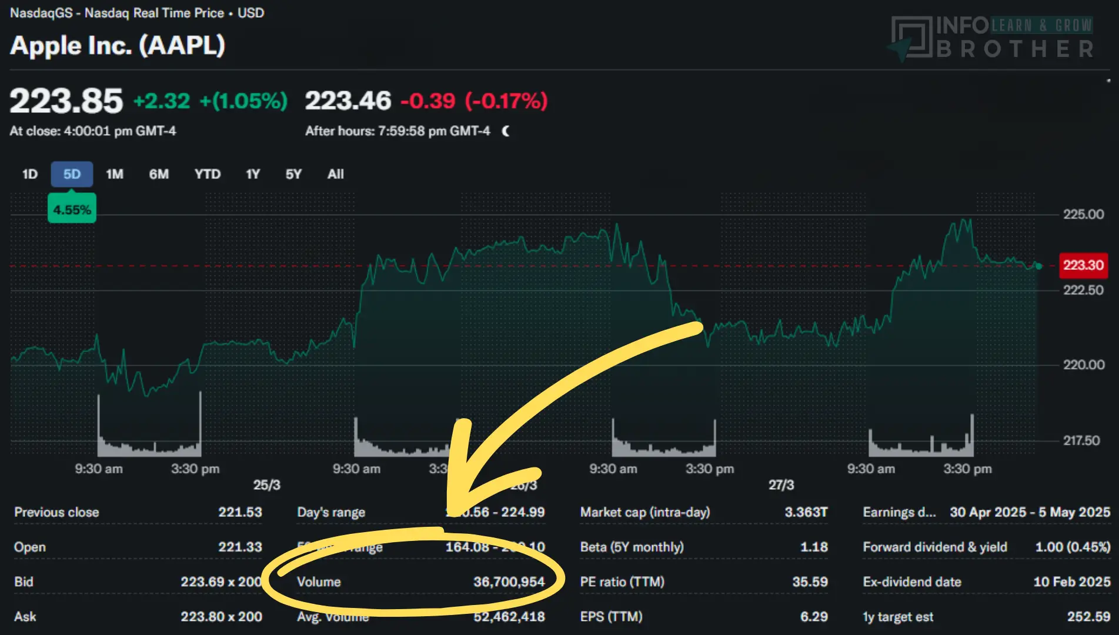The width and height of the screenshot is (1119, 635).
Task: Click the At close 4:00:01 pm timestamp
Action: [93, 131]
